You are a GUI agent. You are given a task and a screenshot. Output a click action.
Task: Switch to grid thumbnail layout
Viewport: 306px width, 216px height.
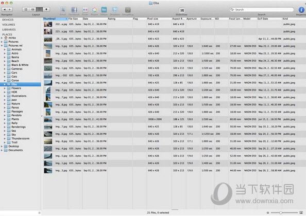[26, 9]
